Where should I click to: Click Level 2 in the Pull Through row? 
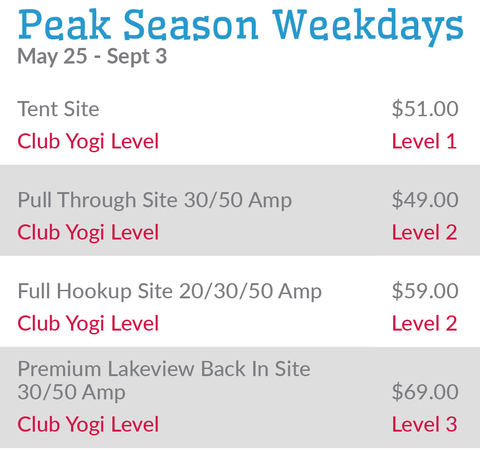click(425, 232)
